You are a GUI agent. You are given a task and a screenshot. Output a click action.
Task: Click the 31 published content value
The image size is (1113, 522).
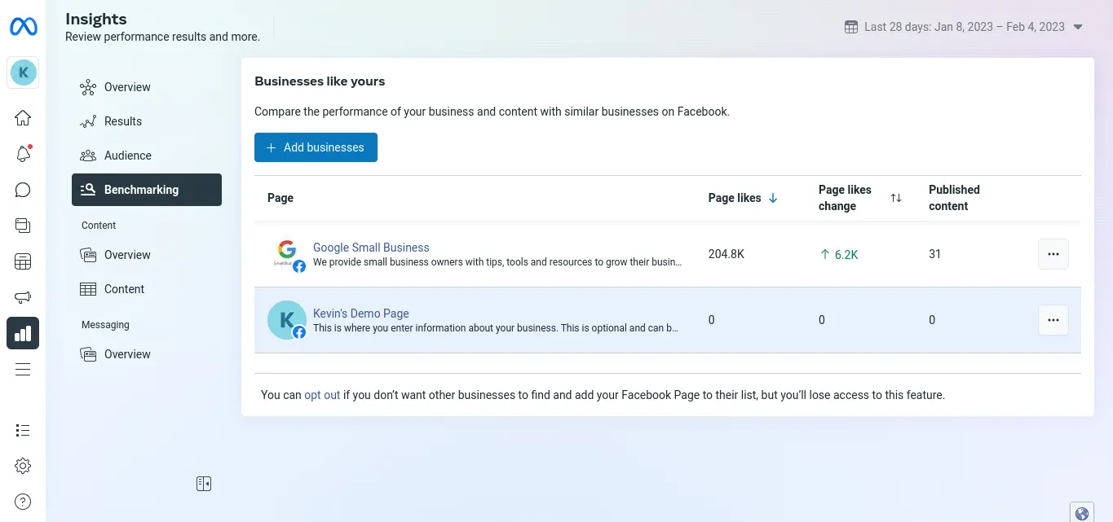coord(935,254)
